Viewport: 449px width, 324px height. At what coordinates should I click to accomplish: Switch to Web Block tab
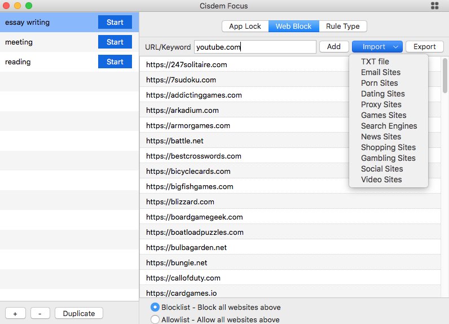point(293,27)
